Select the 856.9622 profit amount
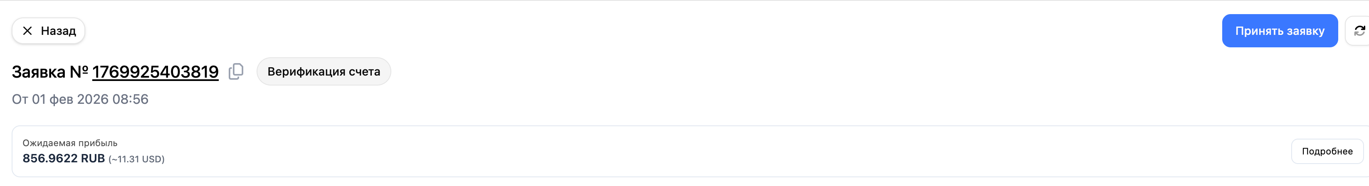Image resolution: width=1369 pixels, height=186 pixels. click(x=50, y=159)
